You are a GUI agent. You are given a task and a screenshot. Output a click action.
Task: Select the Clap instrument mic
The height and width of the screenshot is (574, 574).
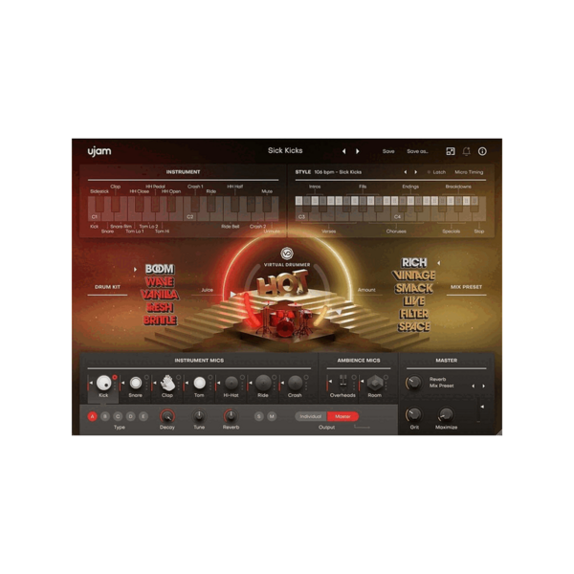(x=167, y=384)
